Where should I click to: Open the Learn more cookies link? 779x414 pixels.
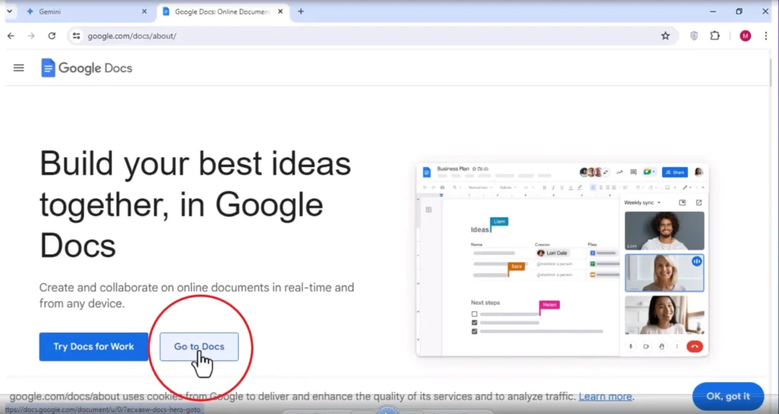coord(605,397)
